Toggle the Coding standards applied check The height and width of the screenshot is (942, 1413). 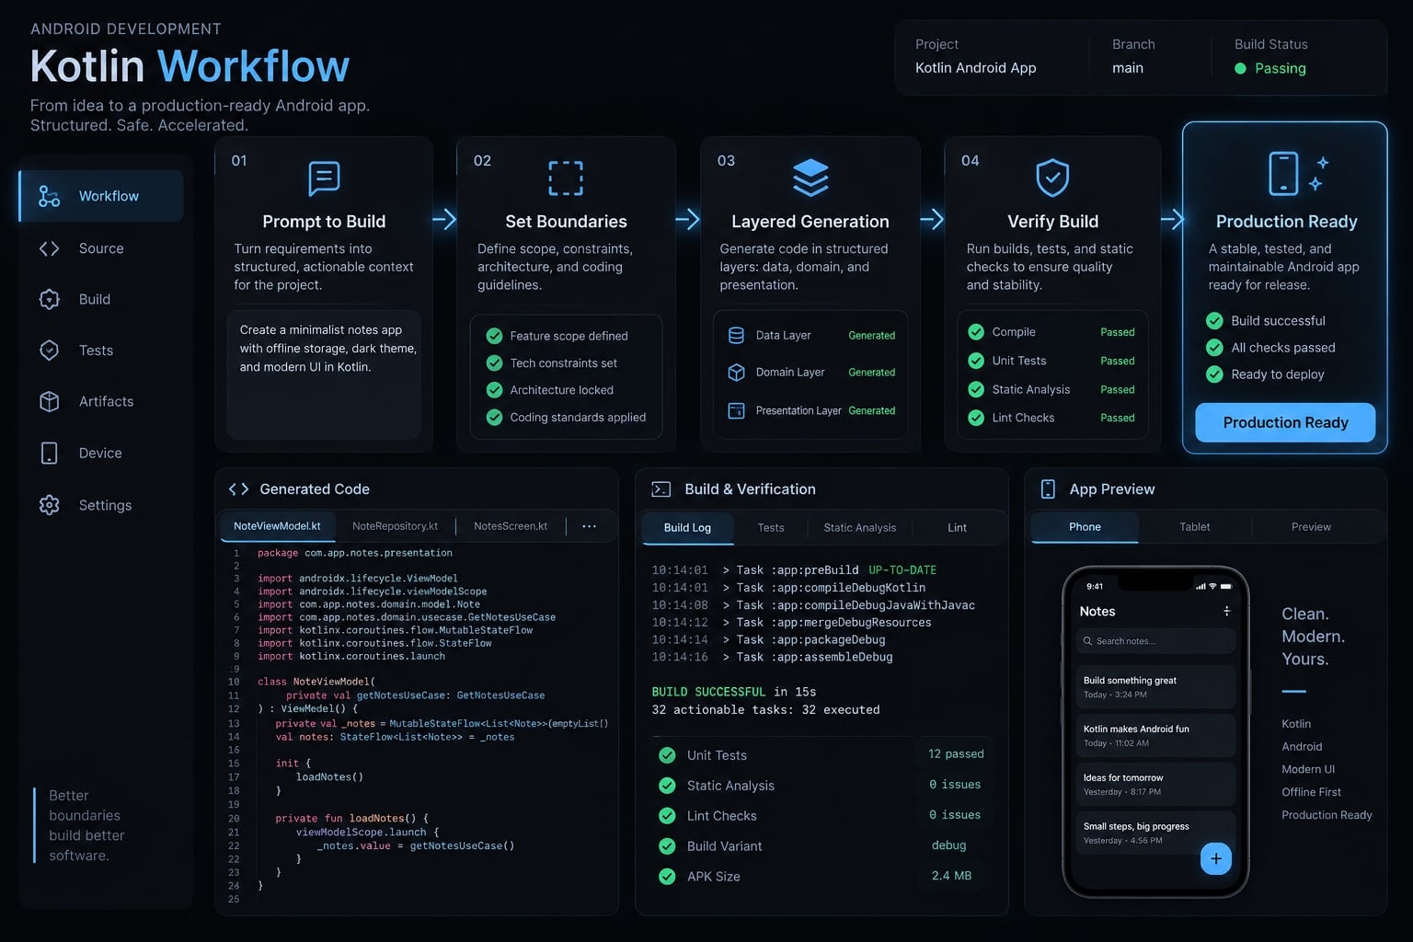click(x=494, y=417)
